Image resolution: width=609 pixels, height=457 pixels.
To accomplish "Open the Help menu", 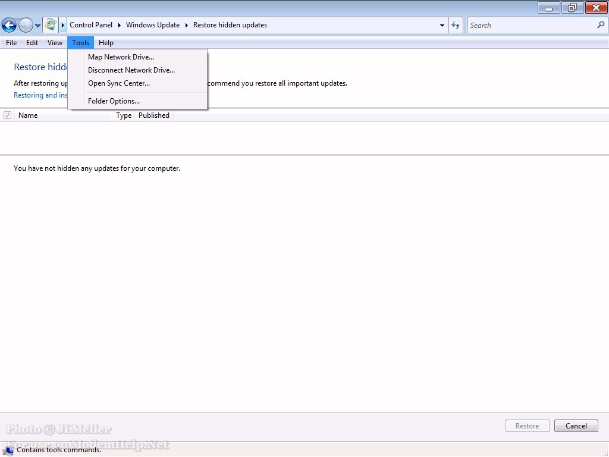I will (106, 43).
